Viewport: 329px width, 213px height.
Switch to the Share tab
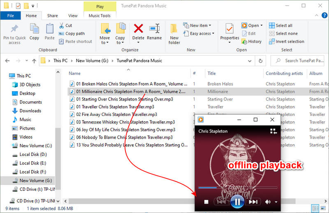[x=53, y=16]
